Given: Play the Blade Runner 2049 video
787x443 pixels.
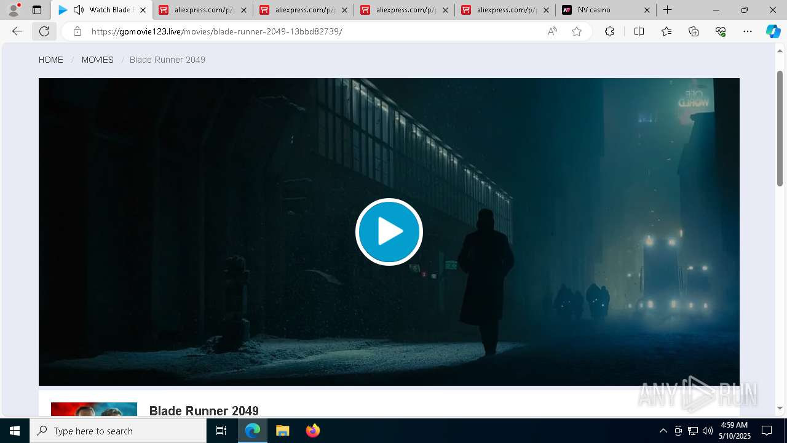Looking at the screenshot, I should click(389, 232).
